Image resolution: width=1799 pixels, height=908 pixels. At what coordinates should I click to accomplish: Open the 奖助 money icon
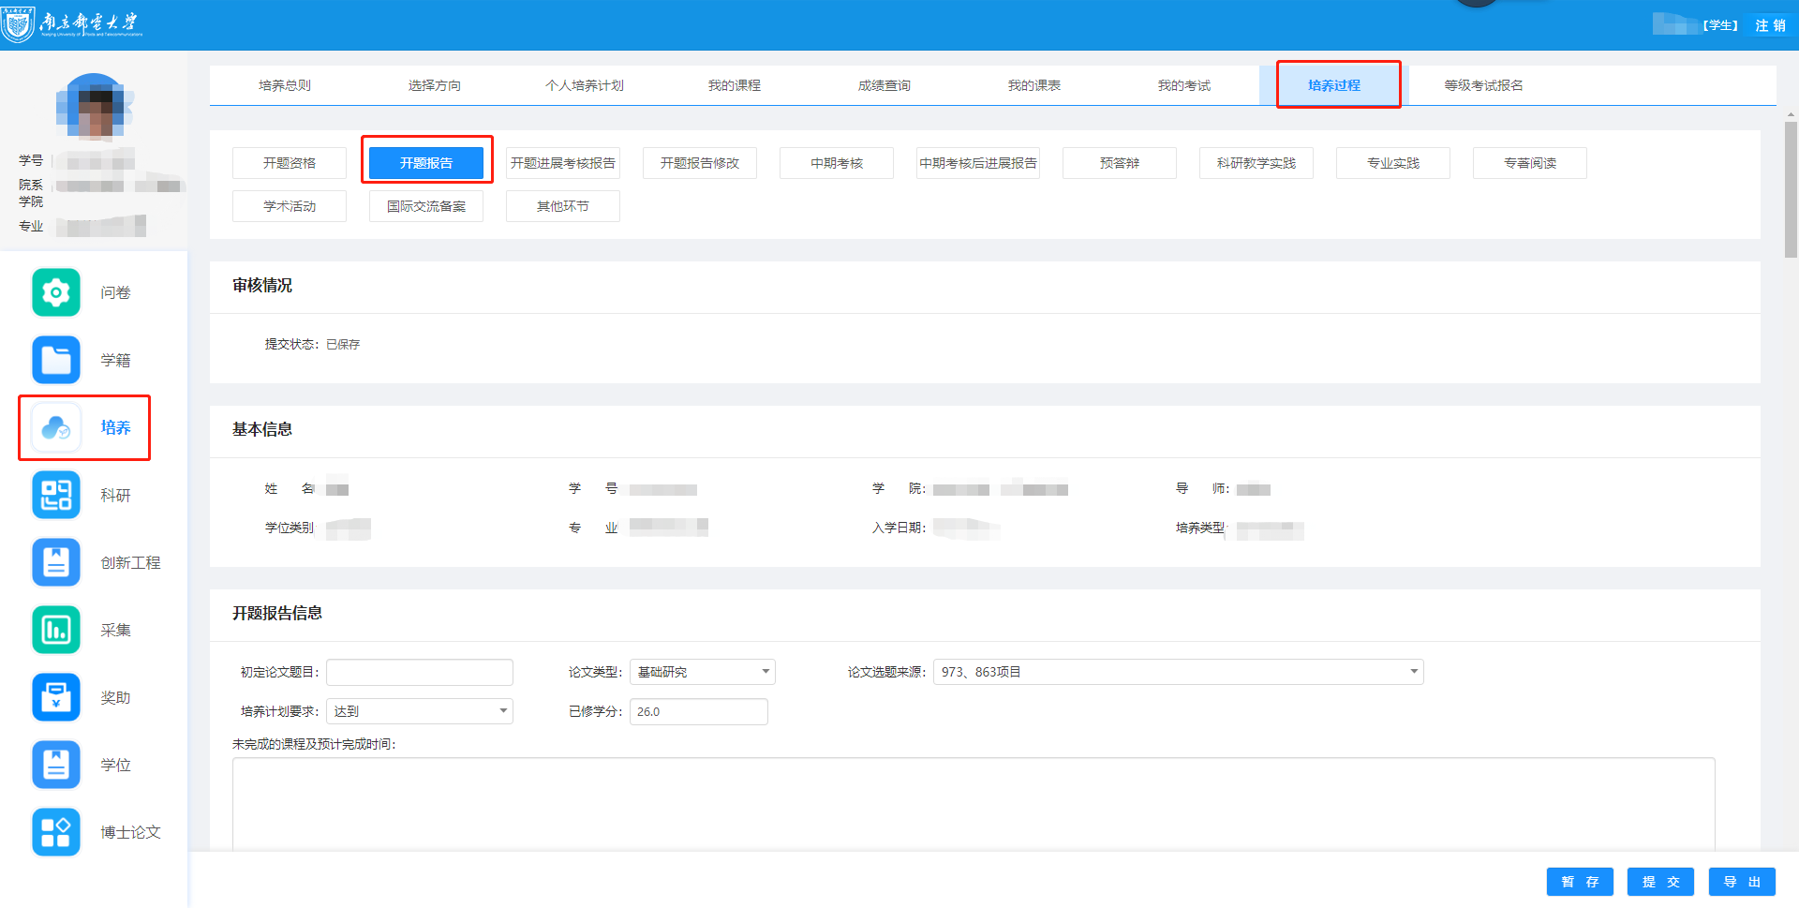click(x=56, y=697)
